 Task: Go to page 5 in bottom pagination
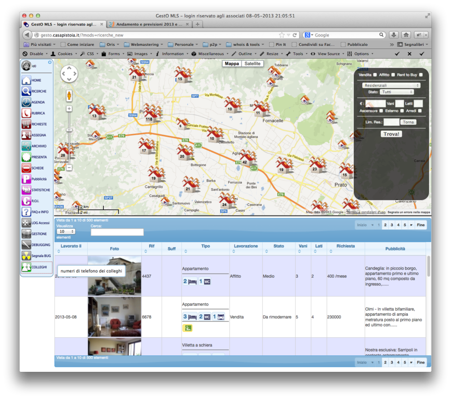tap(405, 362)
